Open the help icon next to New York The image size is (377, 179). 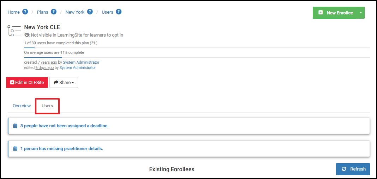(90, 12)
